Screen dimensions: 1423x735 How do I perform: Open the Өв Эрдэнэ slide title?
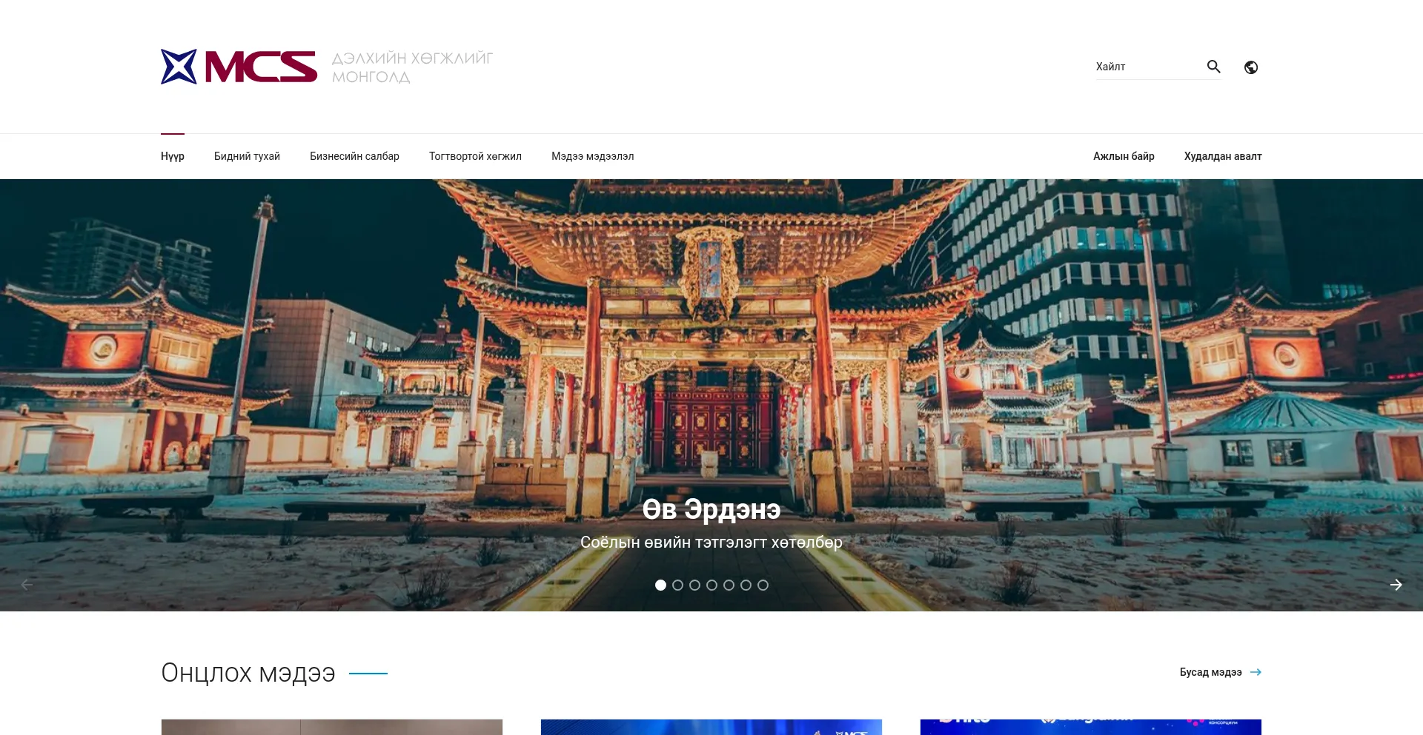tap(711, 509)
